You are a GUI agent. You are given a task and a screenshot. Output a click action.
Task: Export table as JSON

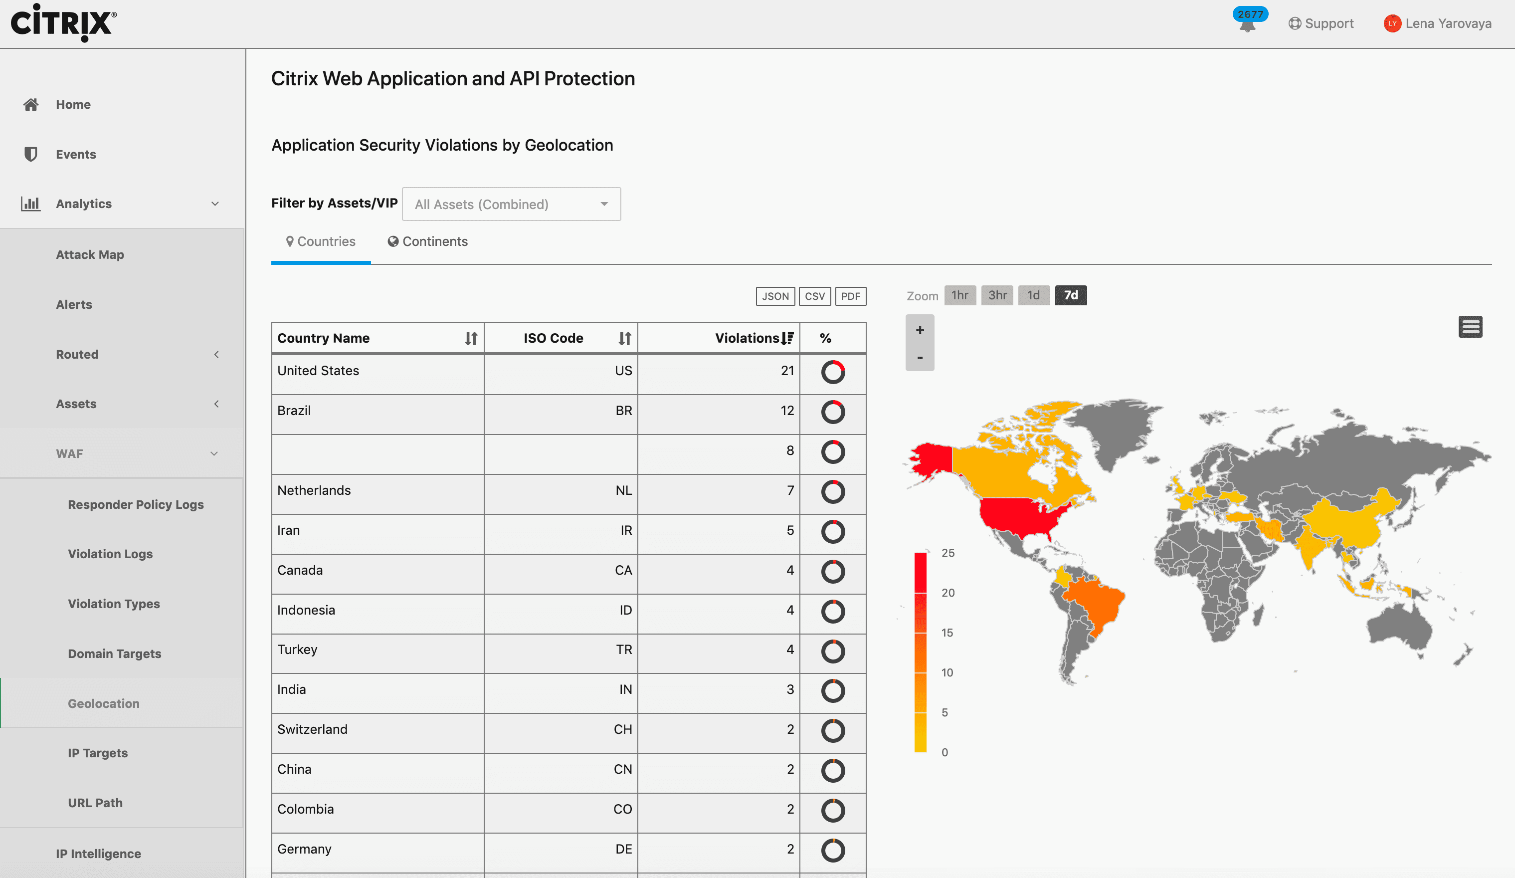coord(775,296)
